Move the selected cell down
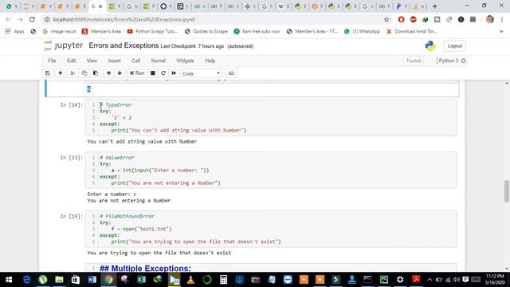Screen dimensions: 510x287 coord(120,73)
